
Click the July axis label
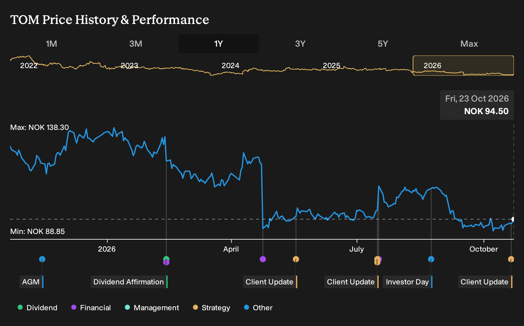pos(357,249)
